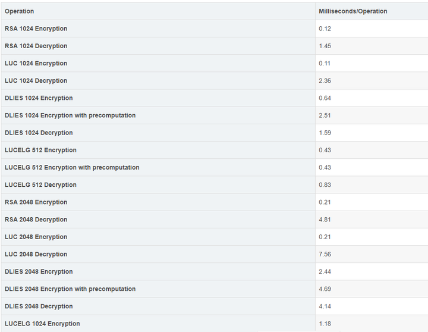Image resolution: width=428 pixels, height=332 pixels.
Task: Select DLIES 1024 Encryption row label
Action: point(39,98)
